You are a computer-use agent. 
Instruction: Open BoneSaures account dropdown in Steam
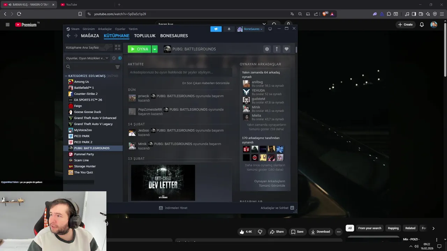pyautogui.click(x=250, y=29)
